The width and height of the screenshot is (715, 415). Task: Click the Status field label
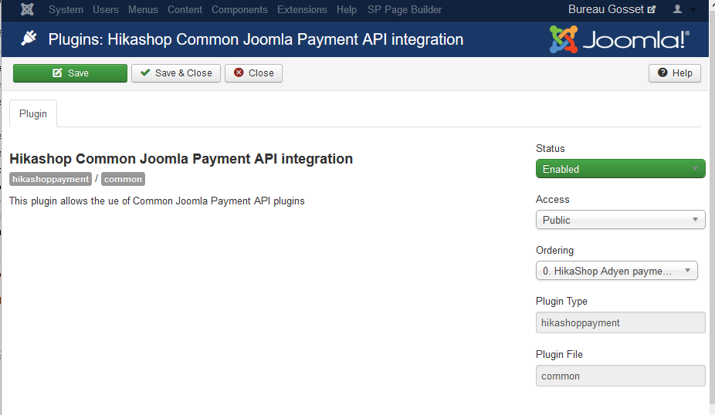[551, 149]
